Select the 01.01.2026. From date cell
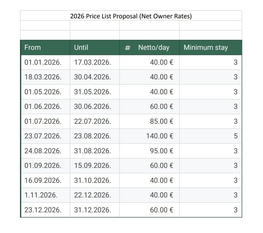 [x=43, y=62]
